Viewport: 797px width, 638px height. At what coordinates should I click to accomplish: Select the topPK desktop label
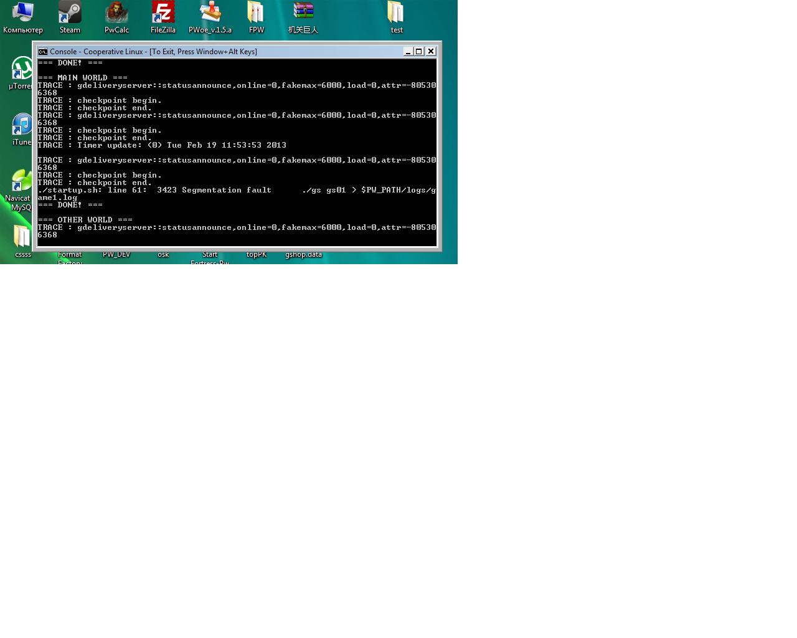256,254
